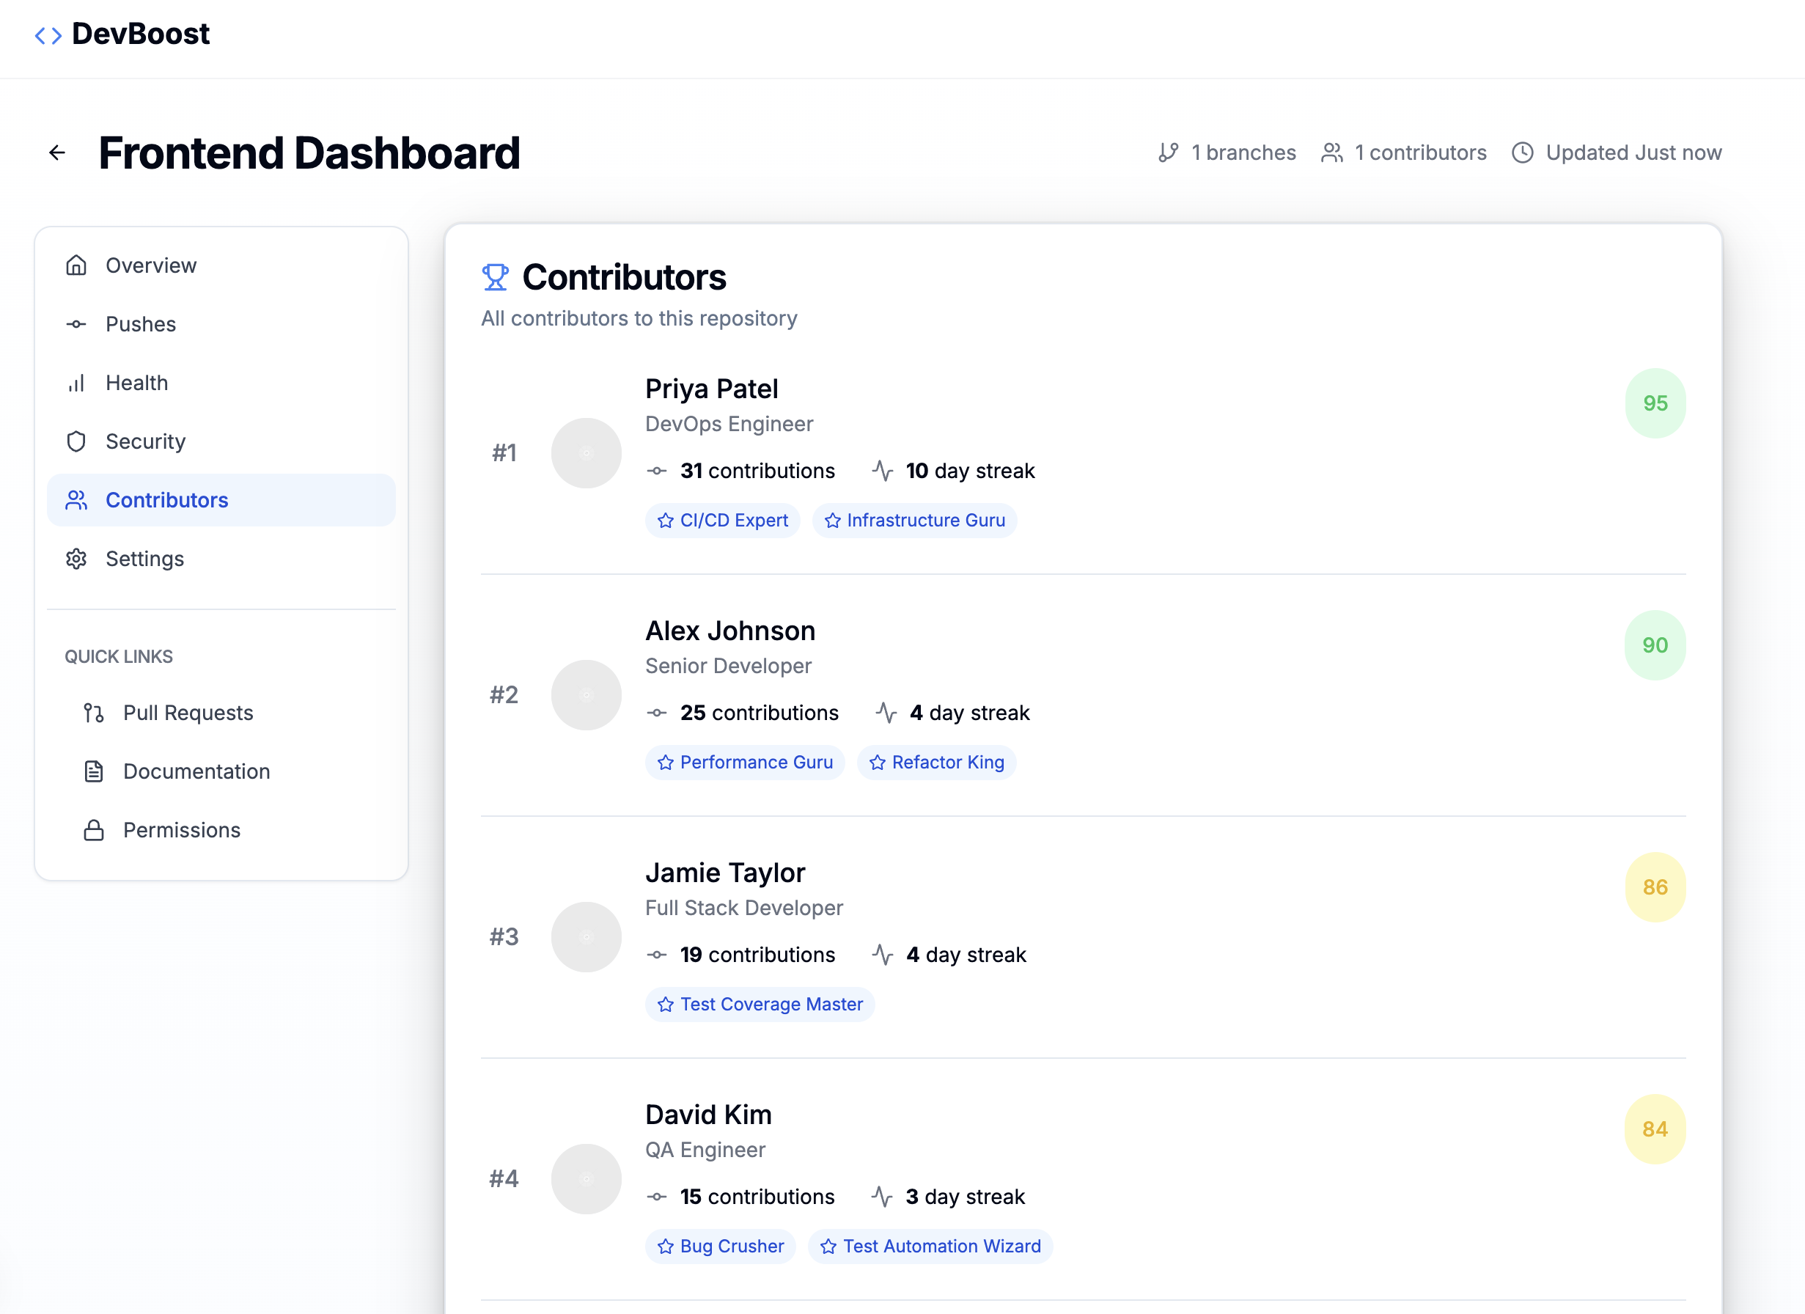1805x1314 pixels.
Task: Click Jamie Taylor's yellow 86 score circle
Action: [x=1655, y=887]
